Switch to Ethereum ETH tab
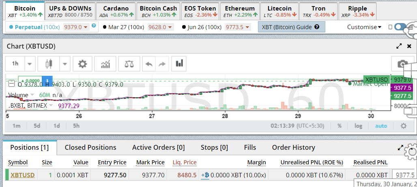This screenshot has height=187, width=417. click(240, 11)
